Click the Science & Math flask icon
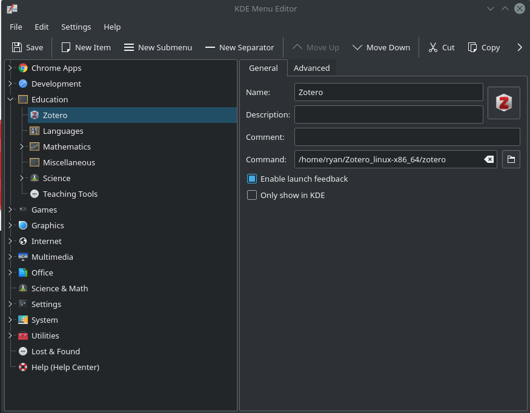 [x=23, y=288]
